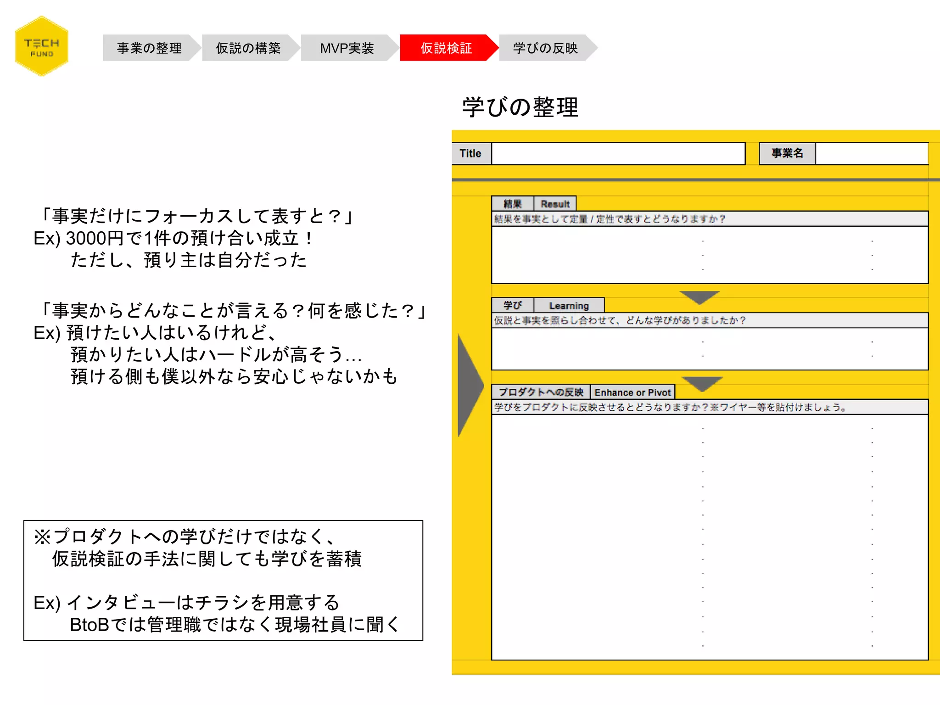
Task: Click the プロダクトへの反映 label
Action: click(x=541, y=392)
